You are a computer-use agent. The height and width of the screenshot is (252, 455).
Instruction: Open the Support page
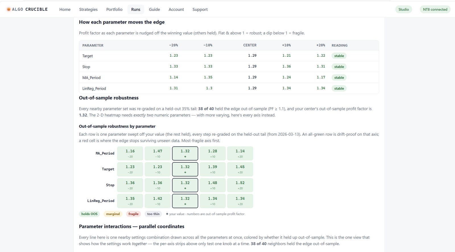click(200, 9)
